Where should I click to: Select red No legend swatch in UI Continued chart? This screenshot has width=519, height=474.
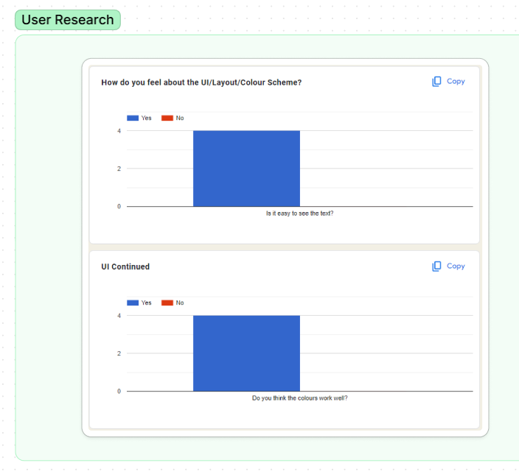tap(167, 303)
